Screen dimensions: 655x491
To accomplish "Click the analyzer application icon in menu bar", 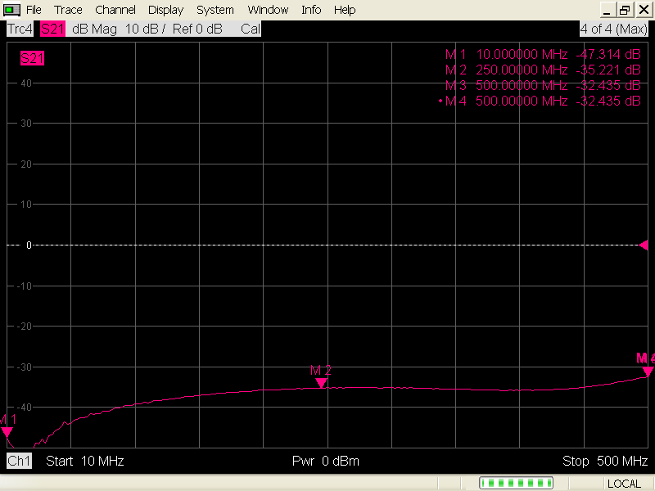I will (x=11, y=10).
